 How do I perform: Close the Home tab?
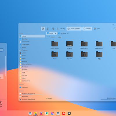pyautogui.click(x=55, y=33)
